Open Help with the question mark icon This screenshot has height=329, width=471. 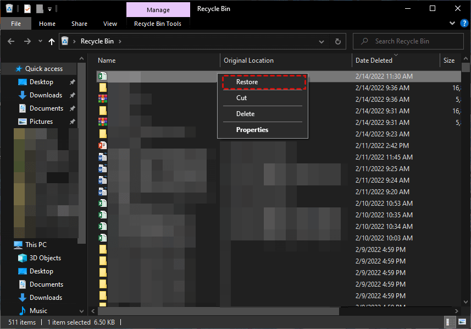tap(464, 23)
